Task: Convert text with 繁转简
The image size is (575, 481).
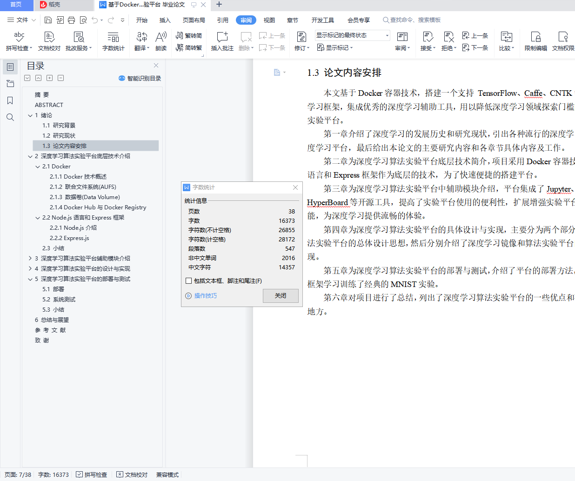Action: click(x=189, y=35)
